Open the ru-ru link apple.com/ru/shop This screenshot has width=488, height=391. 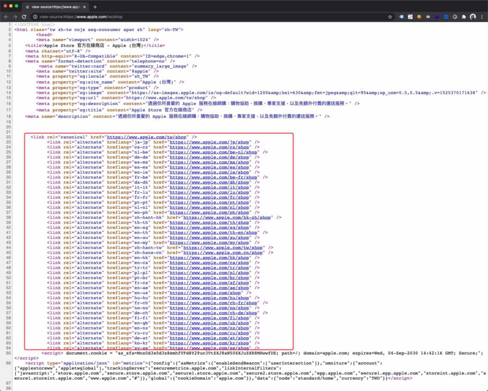click(209, 333)
